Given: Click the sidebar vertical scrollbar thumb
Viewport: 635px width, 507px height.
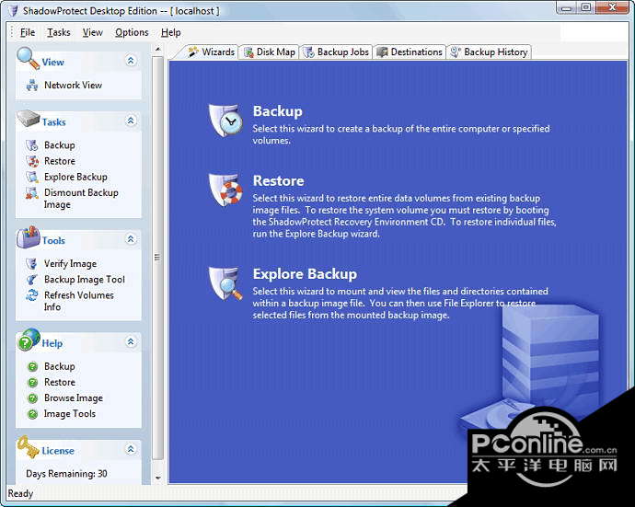Looking at the screenshot, I should tap(158, 258).
